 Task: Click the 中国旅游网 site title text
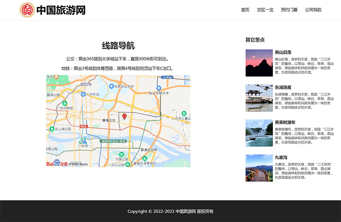61,10
